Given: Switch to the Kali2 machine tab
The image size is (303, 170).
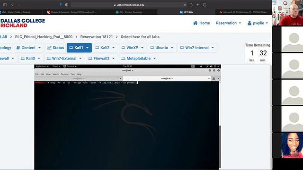Looking at the screenshot, I should [x=105, y=48].
